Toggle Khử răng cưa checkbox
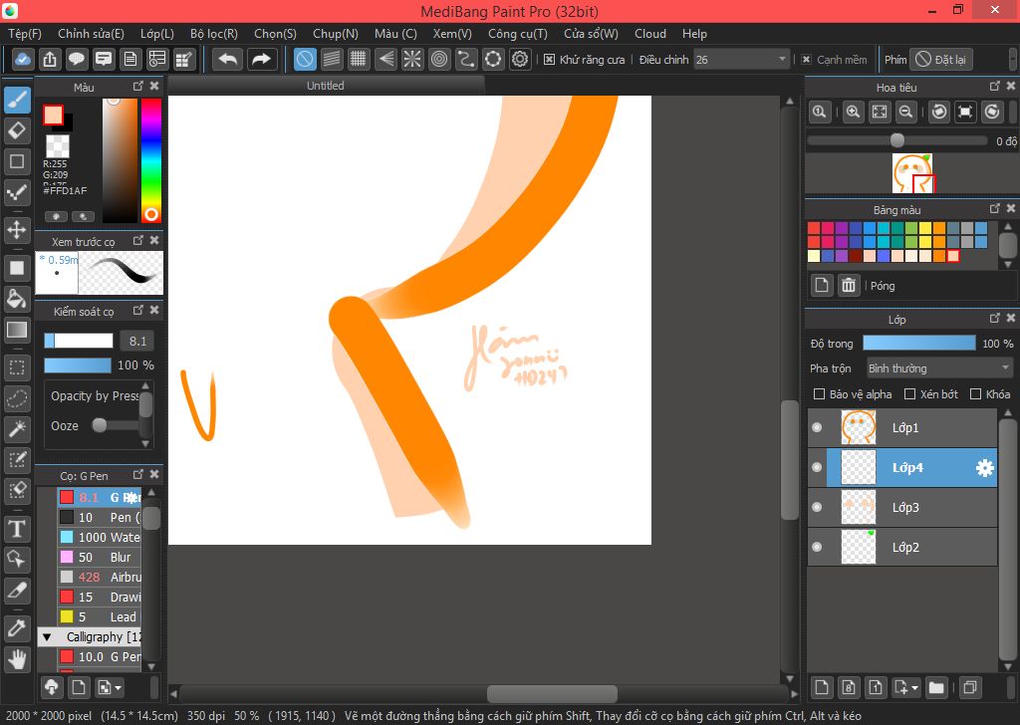The image size is (1020, 725). pos(549,60)
